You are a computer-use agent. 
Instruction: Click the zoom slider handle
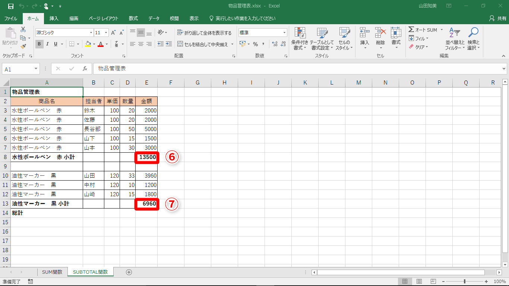pyautogui.click(x=464, y=282)
